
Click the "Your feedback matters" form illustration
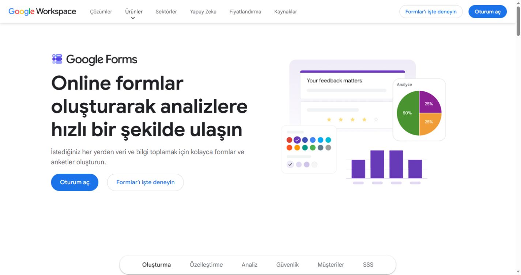[x=352, y=85]
